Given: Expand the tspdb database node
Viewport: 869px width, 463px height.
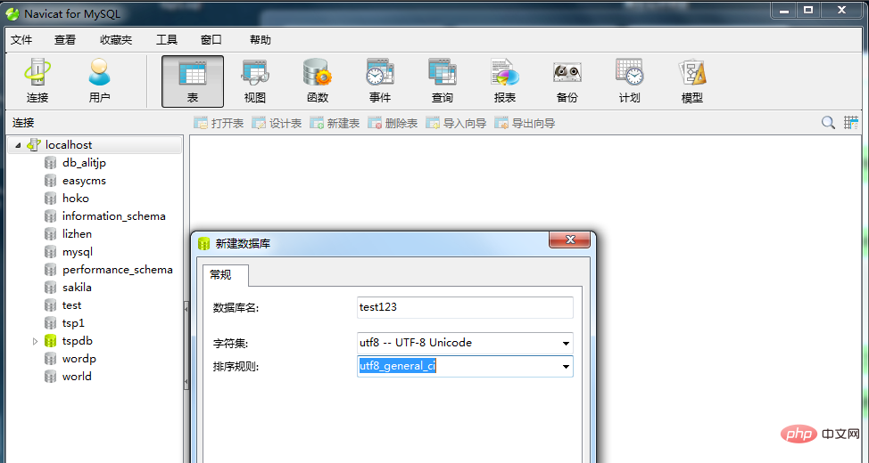Looking at the screenshot, I should (35, 341).
